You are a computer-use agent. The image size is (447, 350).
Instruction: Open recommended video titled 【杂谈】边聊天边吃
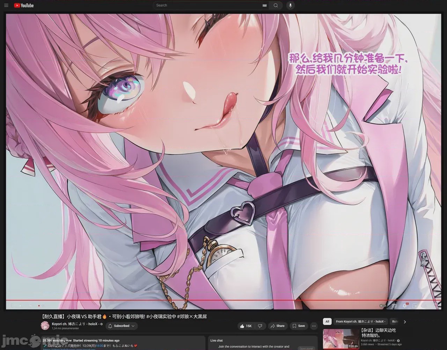(x=379, y=333)
